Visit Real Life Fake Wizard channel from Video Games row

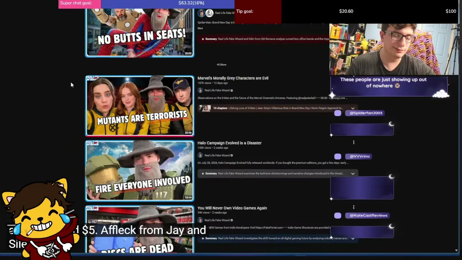tap(217, 220)
